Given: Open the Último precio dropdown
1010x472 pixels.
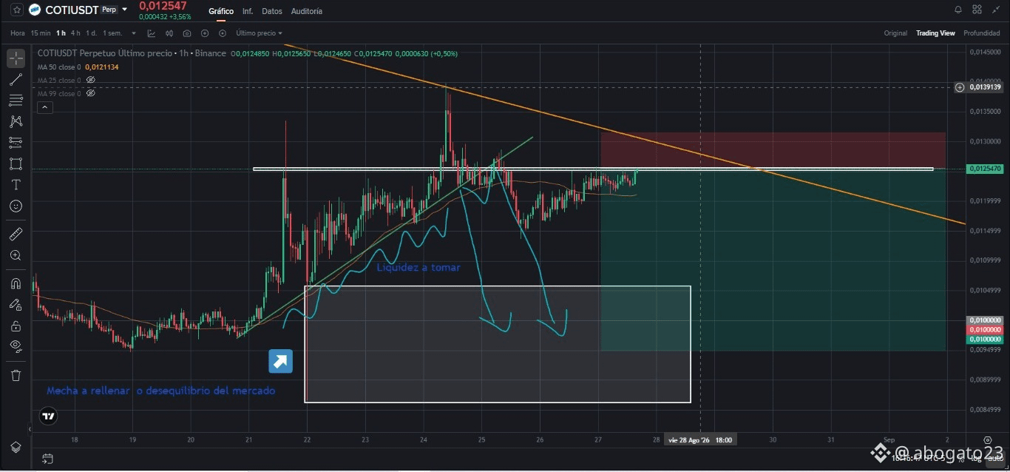Looking at the screenshot, I should [x=259, y=33].
